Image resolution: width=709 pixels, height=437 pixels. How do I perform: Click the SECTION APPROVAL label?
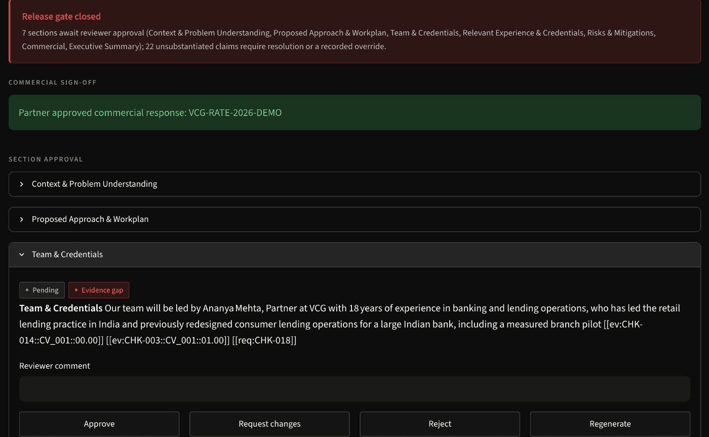[x=46, y=160]
